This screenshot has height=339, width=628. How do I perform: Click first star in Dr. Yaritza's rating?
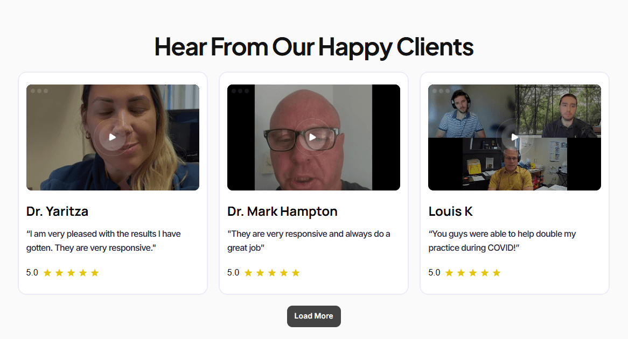pyautogui.click(x=47, y=273)
